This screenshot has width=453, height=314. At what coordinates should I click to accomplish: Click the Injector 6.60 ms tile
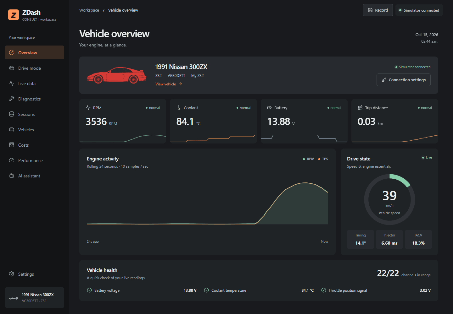(x=389, y=239)
